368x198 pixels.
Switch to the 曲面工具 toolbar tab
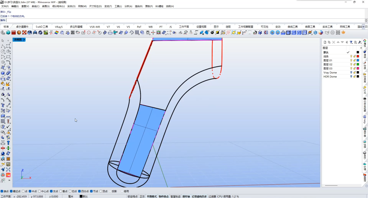pyautogui.click(x=310, y=27)
